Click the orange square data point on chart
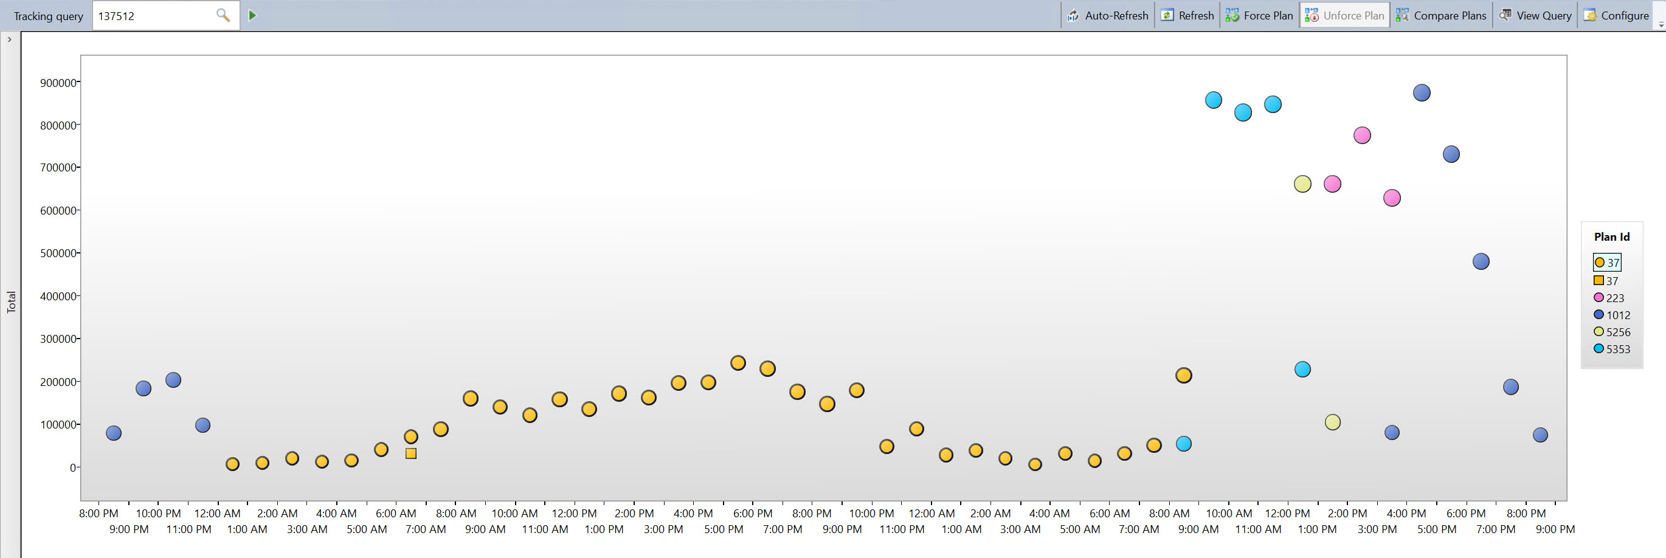 click(410, 453)
